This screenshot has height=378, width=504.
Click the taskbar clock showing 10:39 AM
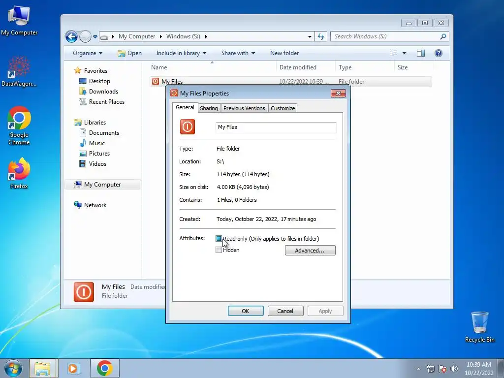coord(479,369)
